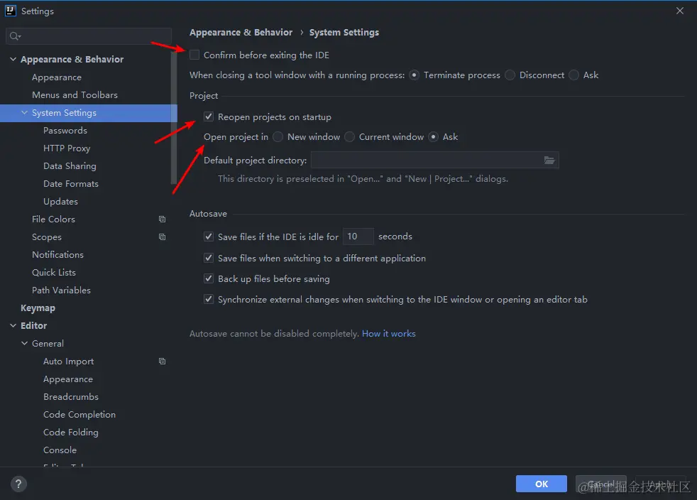Screen dimensions: 697x500
Task: Open Breadcrumbs settings
Action: click(x=71, y=397)
